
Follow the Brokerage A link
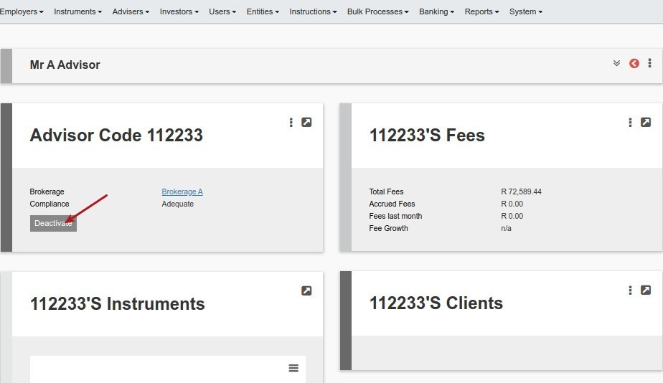(x=182, y=191)
